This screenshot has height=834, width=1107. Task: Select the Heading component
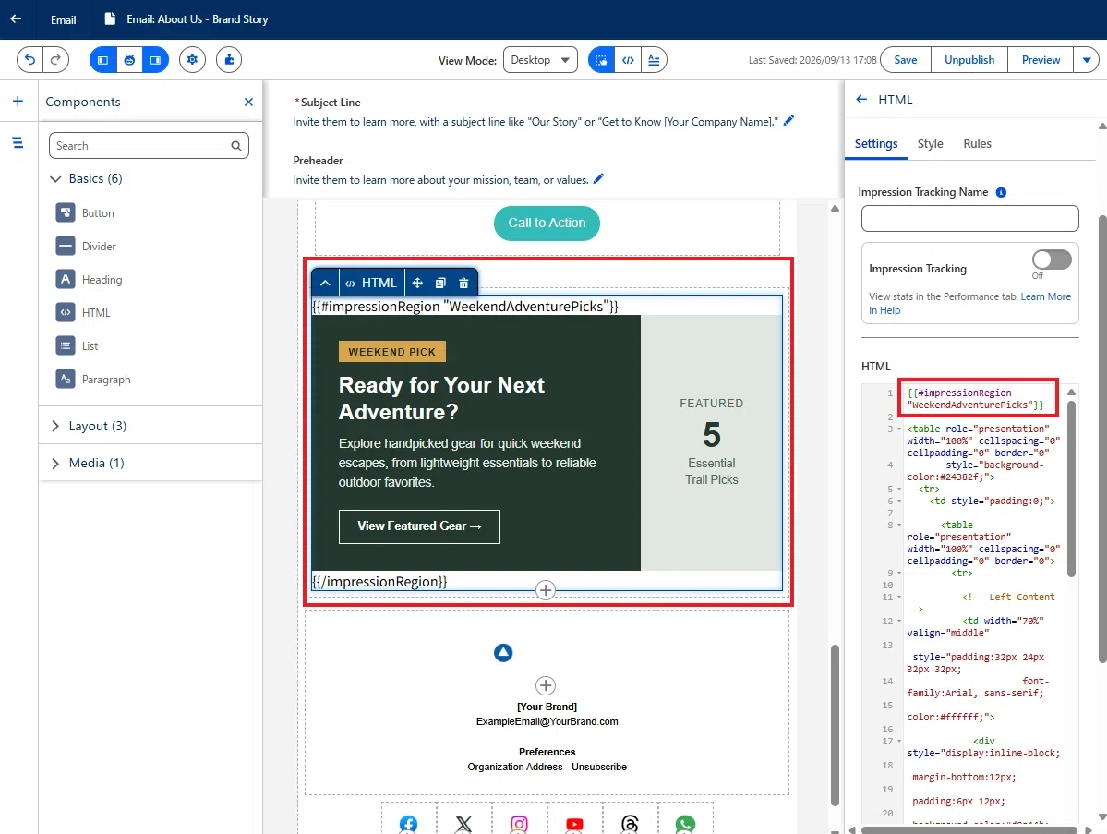tap(89, 279)
